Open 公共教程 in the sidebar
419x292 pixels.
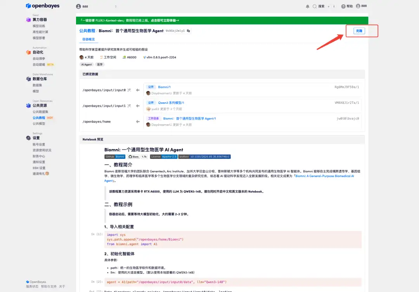click(x=39, y=118)
